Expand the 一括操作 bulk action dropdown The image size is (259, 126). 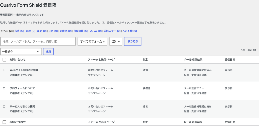(x=21, y=52)
